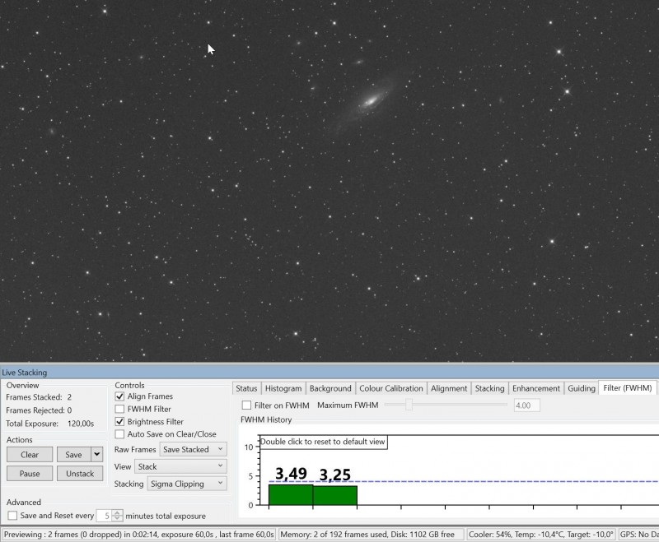Click the 3,49 FWHM history bar
The width and height of the screenshot is (659, 542).
[x=291, y=494]
